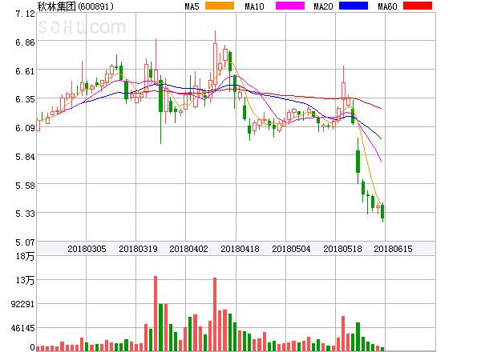Click the orange MA5 legend swatch
481x352 pixels.
220,6
